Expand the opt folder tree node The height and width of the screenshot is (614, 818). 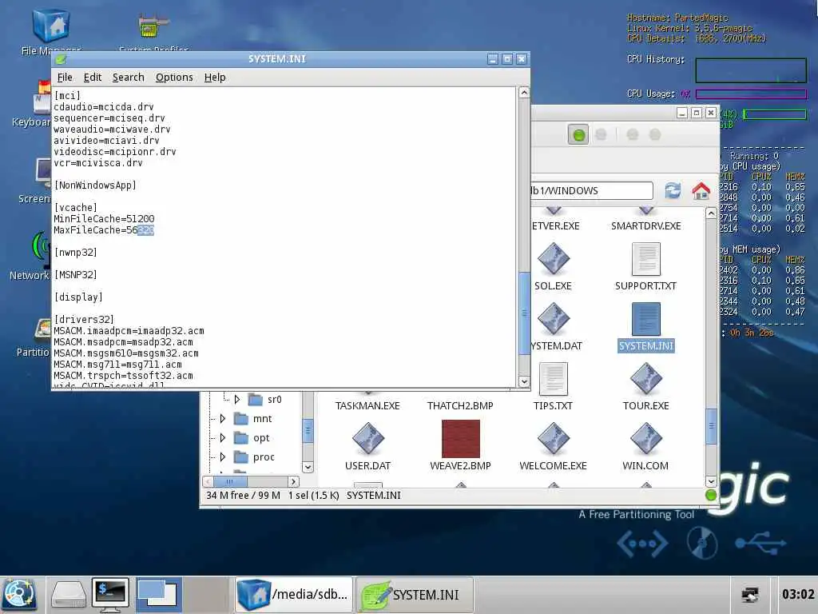223,437
